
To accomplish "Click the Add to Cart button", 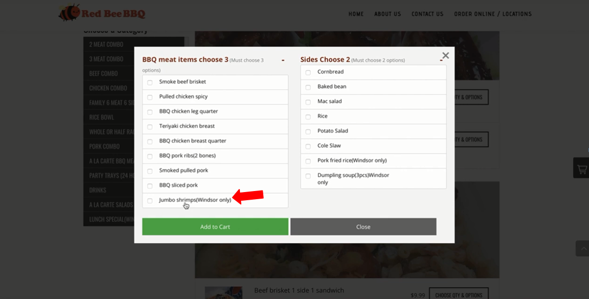I will 215,227.
